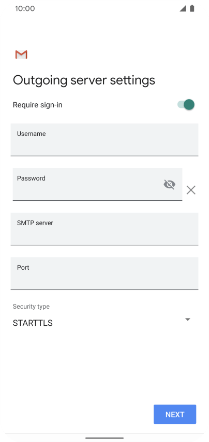The width and height of the screenshot is (209, 442).
Task: Tap the Security type caption
Action: pyautogui.click(x=31, y=307)
